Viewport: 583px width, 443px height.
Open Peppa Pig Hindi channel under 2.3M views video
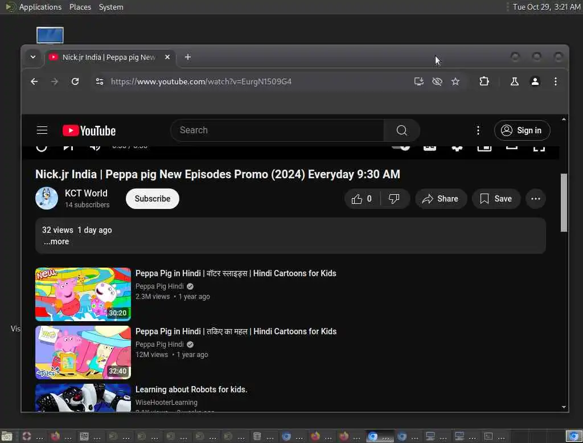point(159,286)
